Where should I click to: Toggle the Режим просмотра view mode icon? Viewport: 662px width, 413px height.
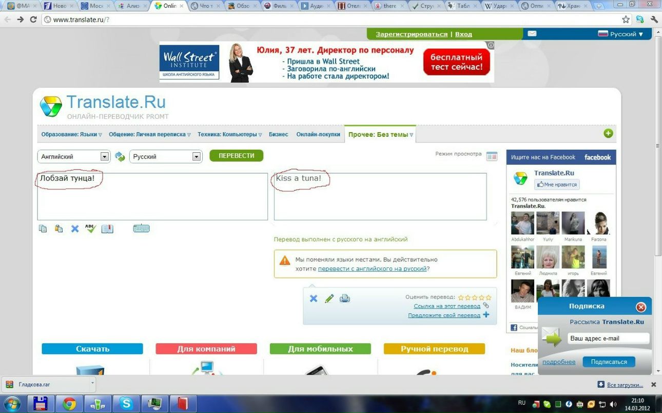492,156
